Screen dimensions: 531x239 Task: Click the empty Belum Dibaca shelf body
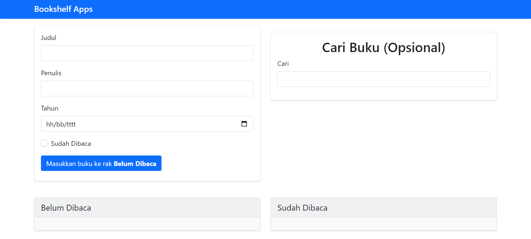click(147, 224)
